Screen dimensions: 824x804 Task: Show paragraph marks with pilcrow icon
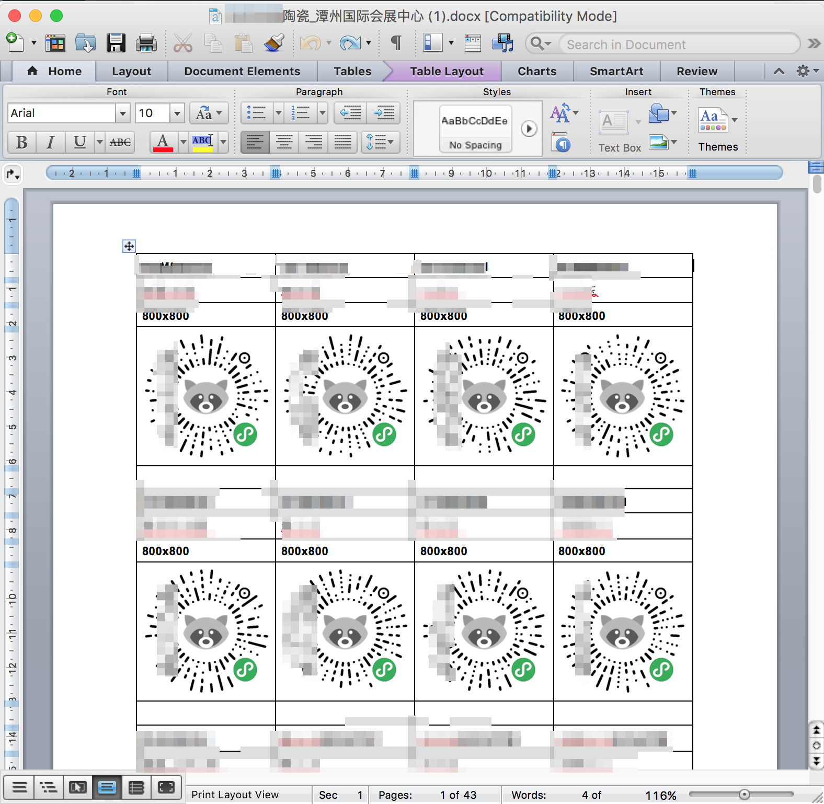(396, 43)
